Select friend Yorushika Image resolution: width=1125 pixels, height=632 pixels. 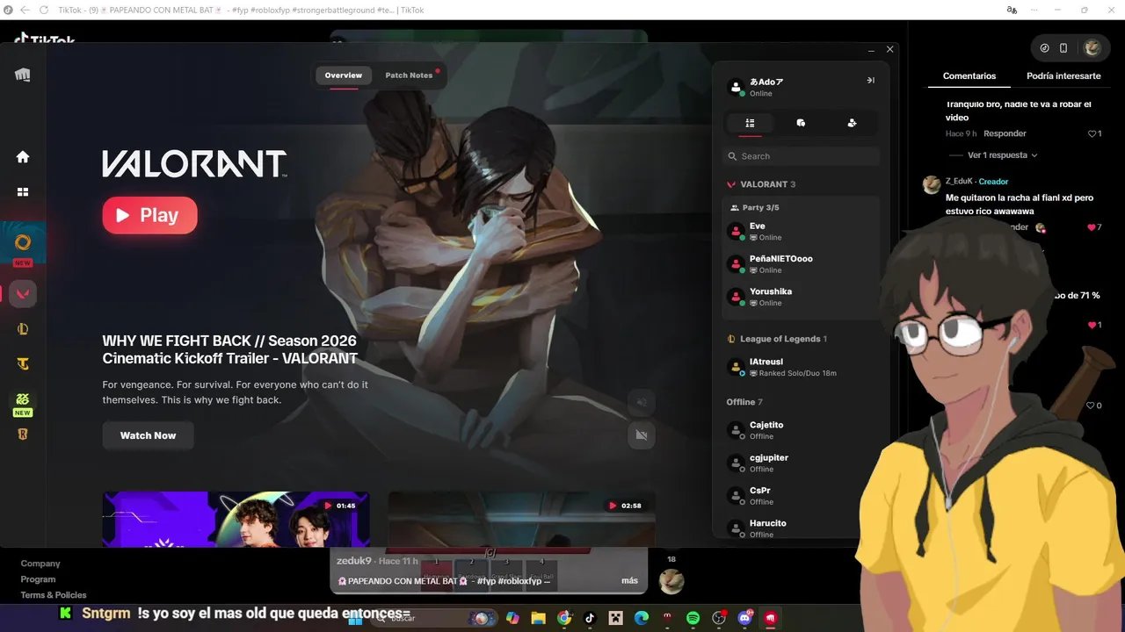[801, 297]
